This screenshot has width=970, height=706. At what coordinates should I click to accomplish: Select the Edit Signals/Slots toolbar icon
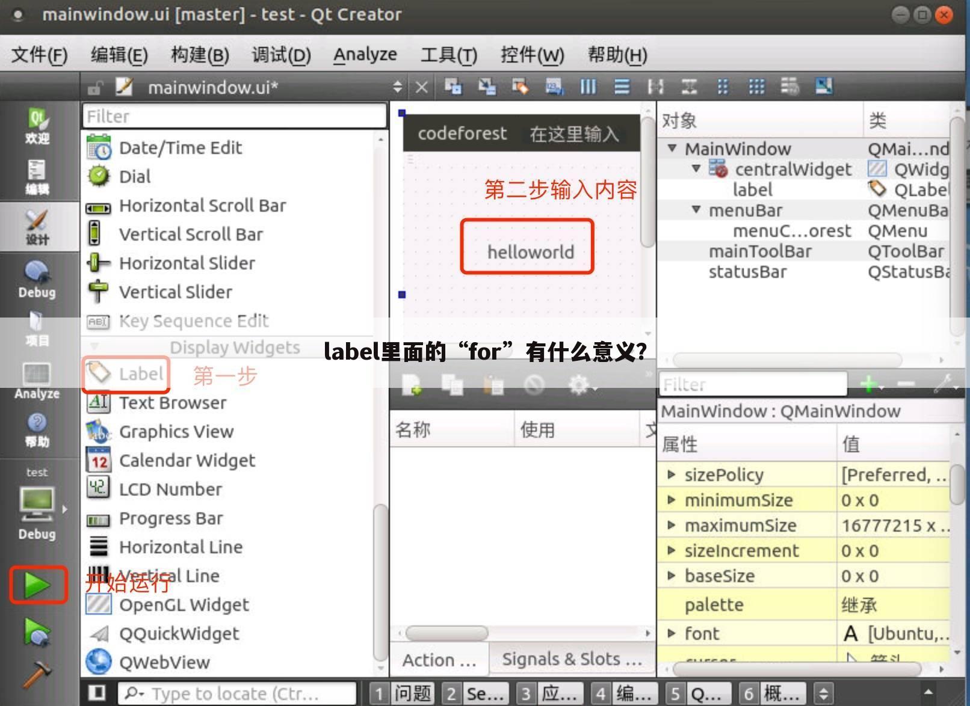pos(487,87)
